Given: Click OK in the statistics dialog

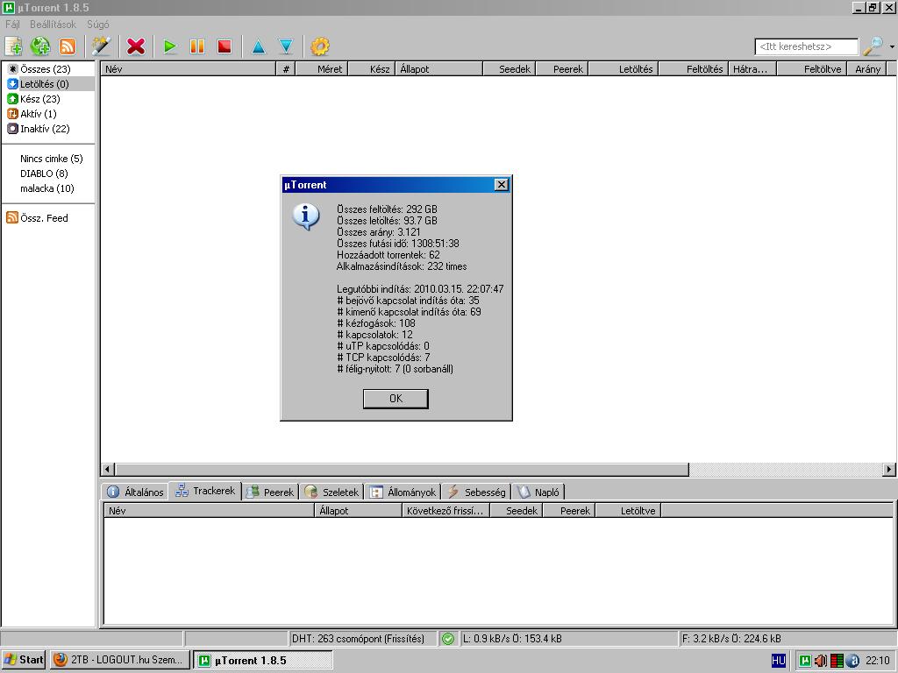Looking at the screenshot, I should [x=396, y=399].
